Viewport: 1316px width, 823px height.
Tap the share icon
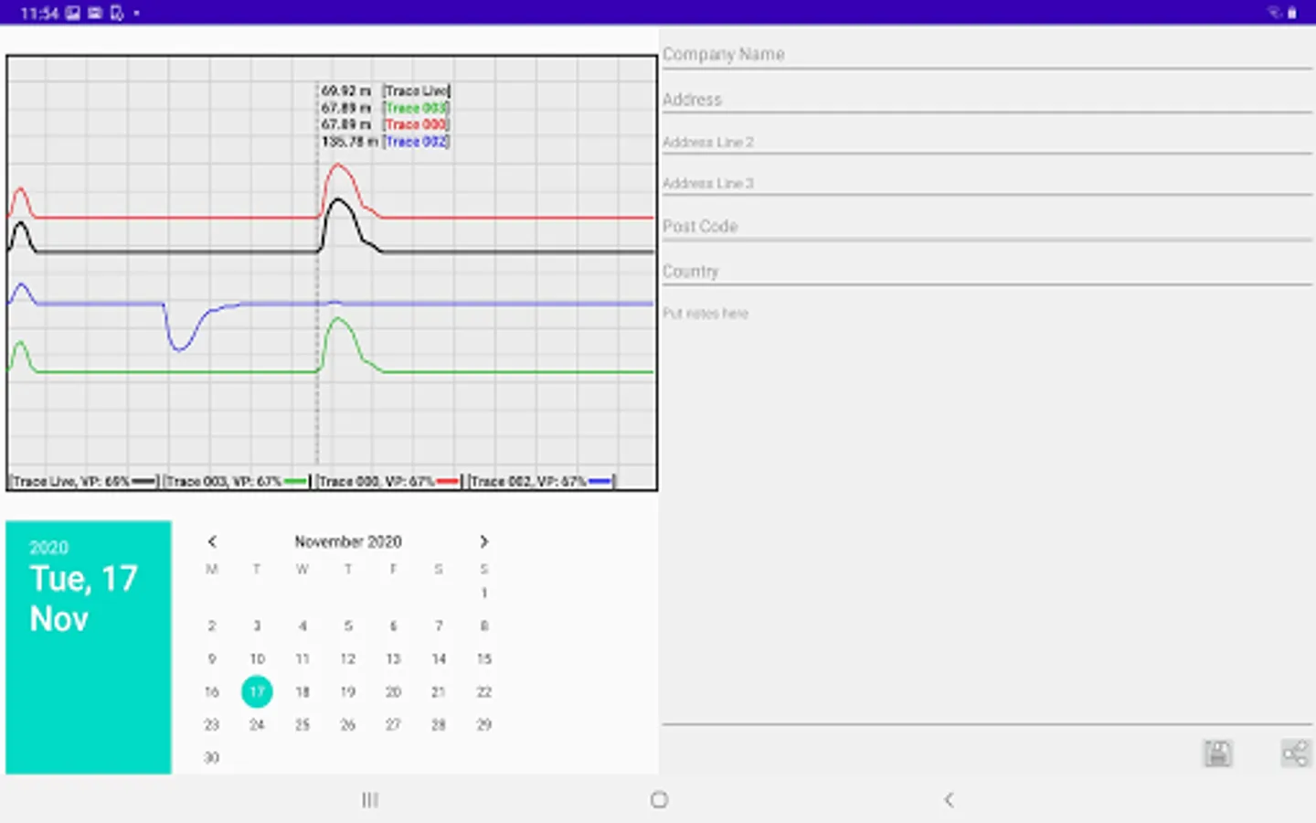[x=1295, y=754]
